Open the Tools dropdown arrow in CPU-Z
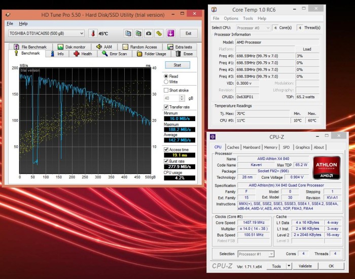Screen dimensions: 355x279 point(289,266)
